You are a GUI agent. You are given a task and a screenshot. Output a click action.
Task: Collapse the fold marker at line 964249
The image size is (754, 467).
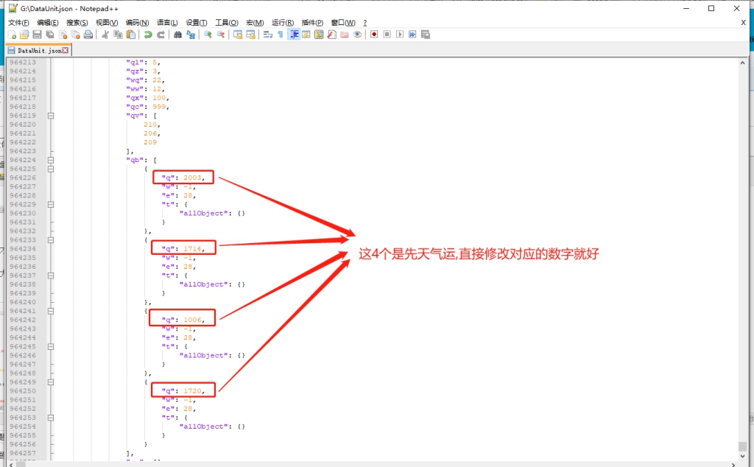point(51,382)
